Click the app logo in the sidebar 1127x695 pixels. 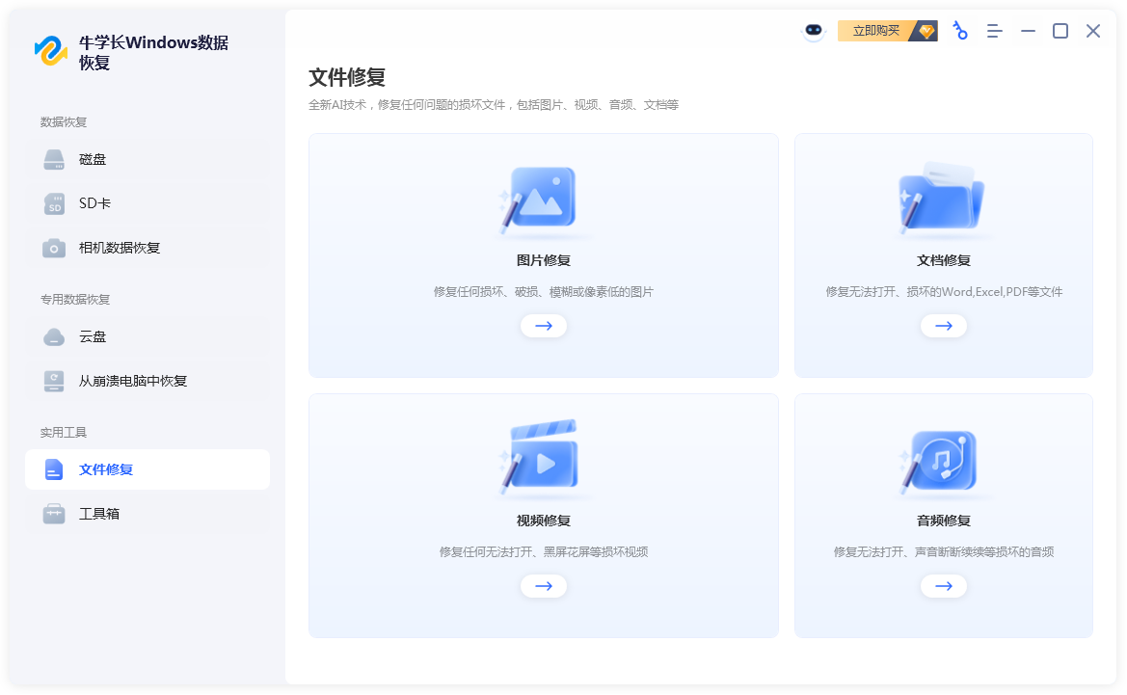(51, 50)
